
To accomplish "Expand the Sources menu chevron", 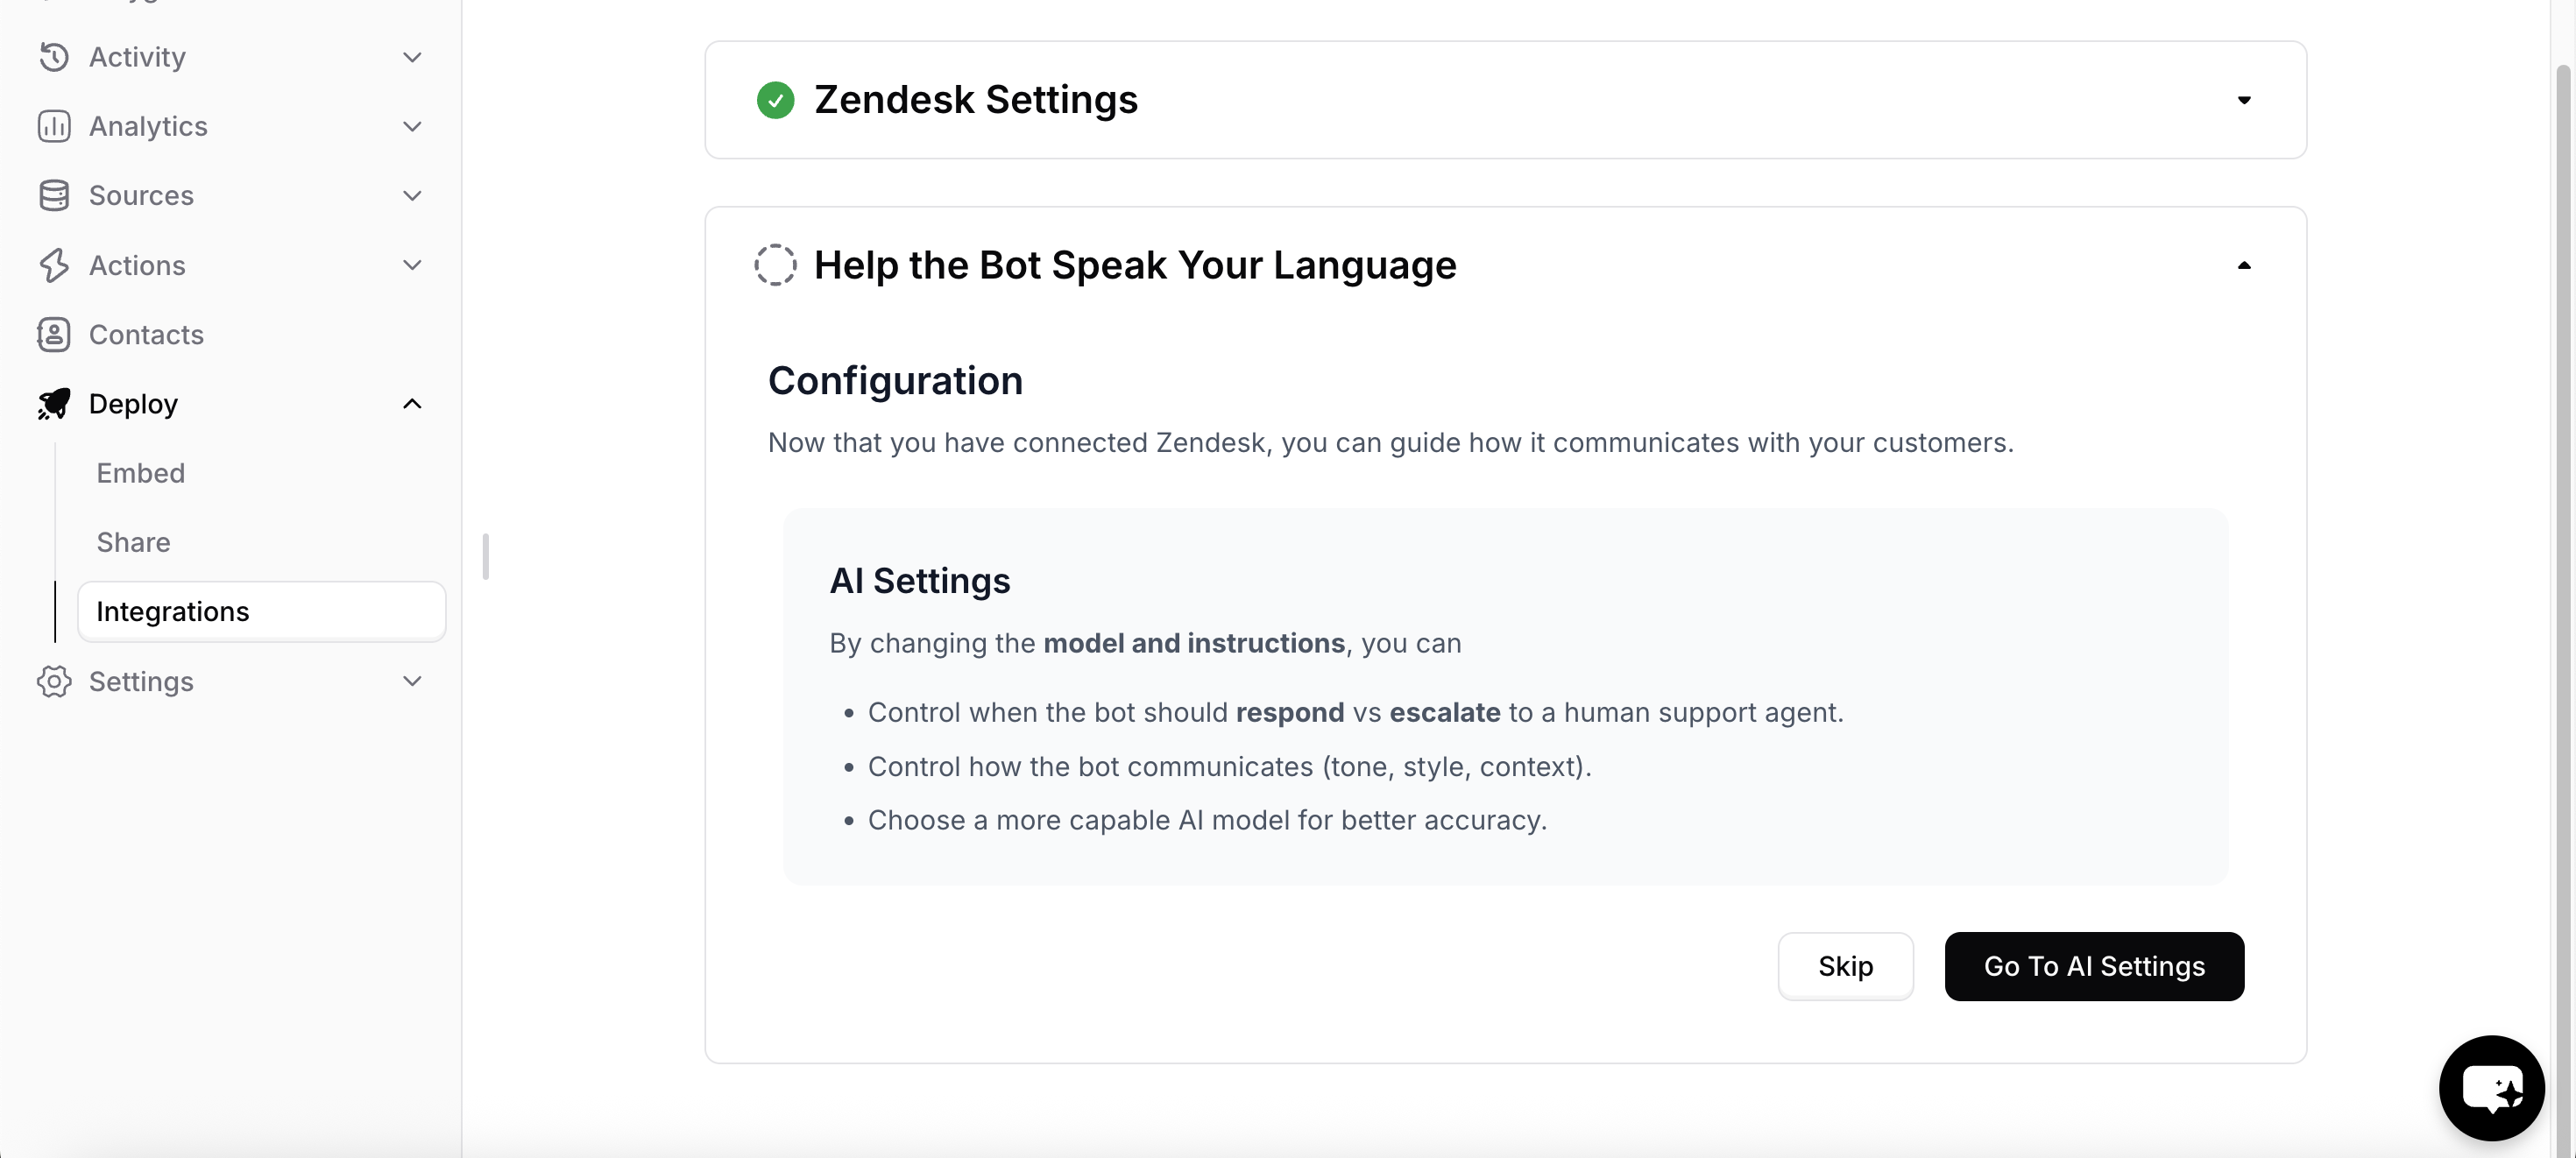I will click(x=412, y=195).
